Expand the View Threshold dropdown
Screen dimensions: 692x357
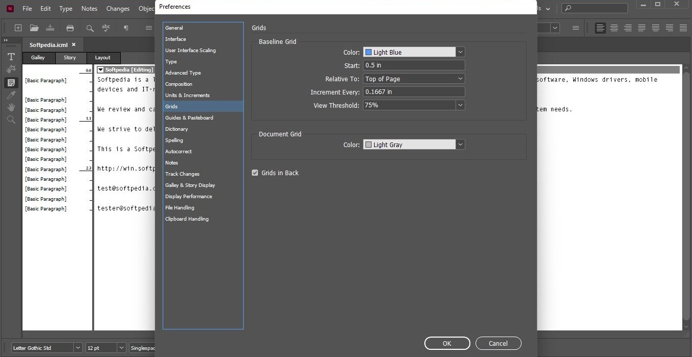point(460,105)
